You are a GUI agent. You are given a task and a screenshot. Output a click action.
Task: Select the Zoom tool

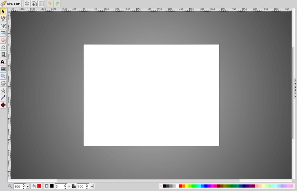tap(3, 76)
